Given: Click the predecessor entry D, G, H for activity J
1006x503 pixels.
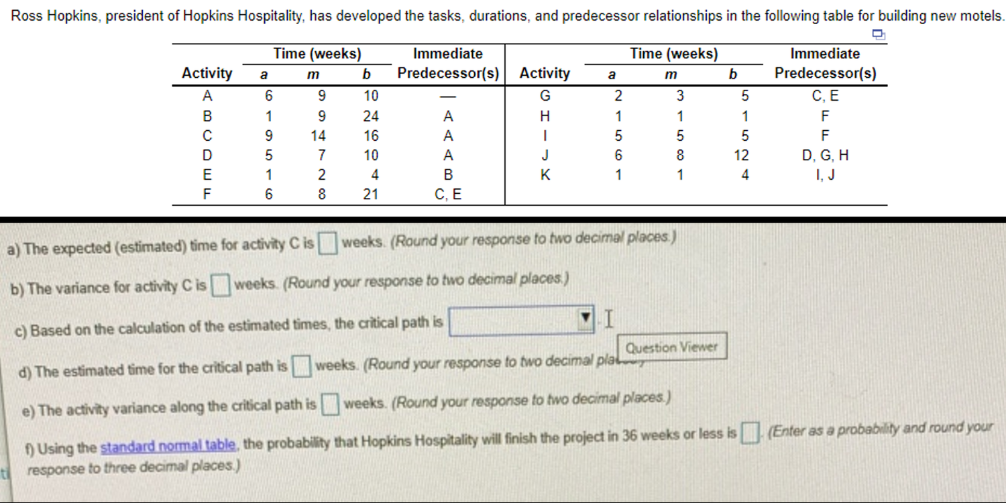Looking at the screenshot, I should tap(825, 156).
